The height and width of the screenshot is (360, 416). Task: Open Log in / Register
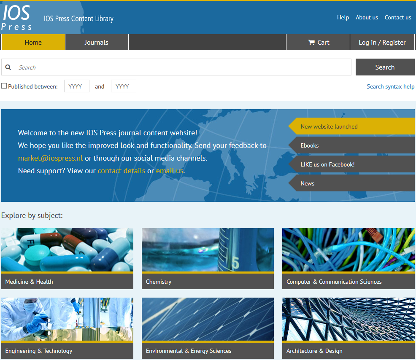click(382, 43)
